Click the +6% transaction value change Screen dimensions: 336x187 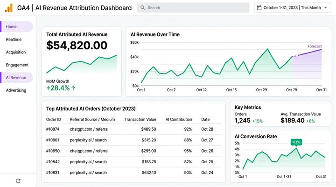(310, 121)
